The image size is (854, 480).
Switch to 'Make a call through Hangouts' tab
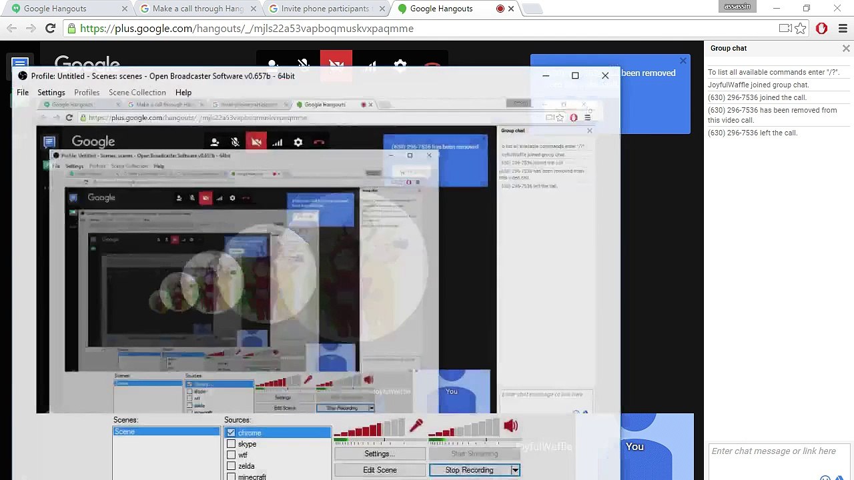click(197, 9)
